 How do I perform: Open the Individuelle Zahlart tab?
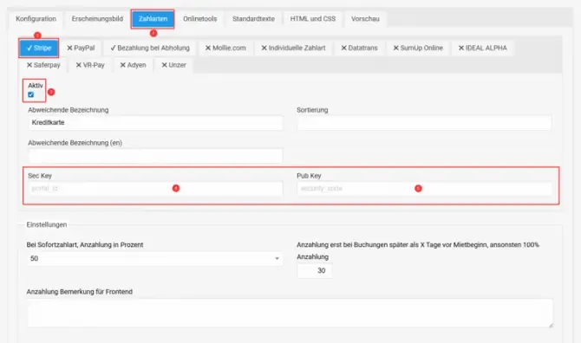293,49
